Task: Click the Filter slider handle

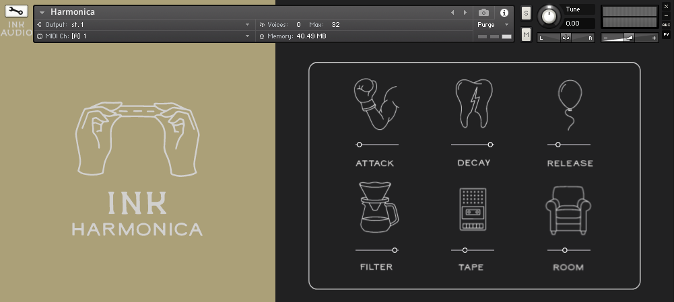Action: click(395, 250)
